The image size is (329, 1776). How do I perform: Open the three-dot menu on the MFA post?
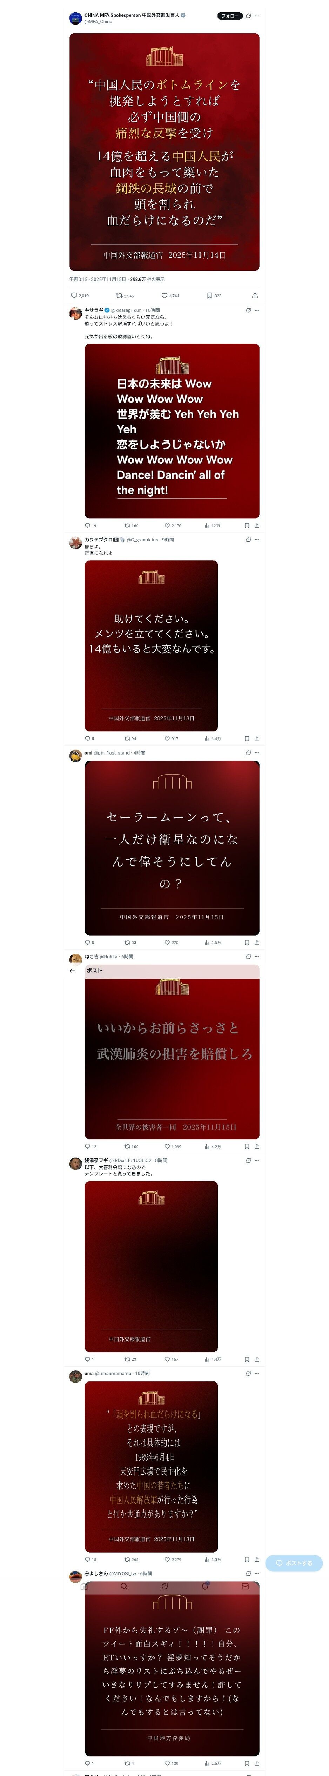(257, 16)
